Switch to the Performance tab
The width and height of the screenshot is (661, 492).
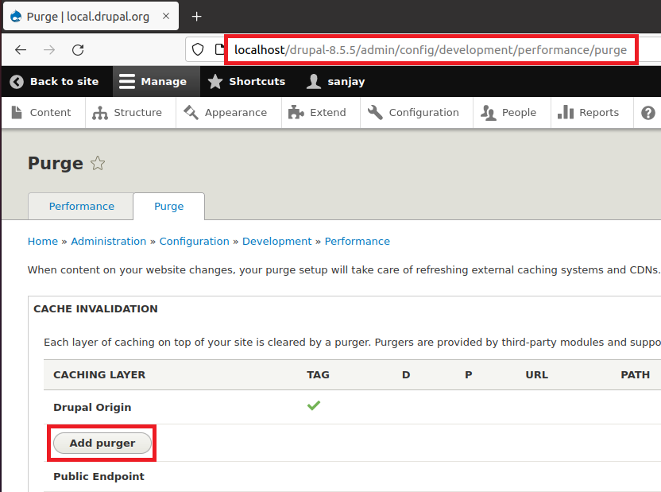coord(81,206)
